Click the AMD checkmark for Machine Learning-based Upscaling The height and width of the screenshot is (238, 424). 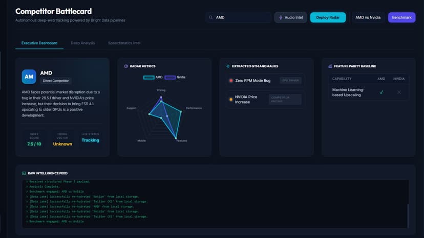tap(381, 92)
